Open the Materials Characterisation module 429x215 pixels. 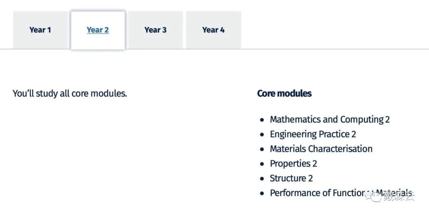(x=321, y=149)
